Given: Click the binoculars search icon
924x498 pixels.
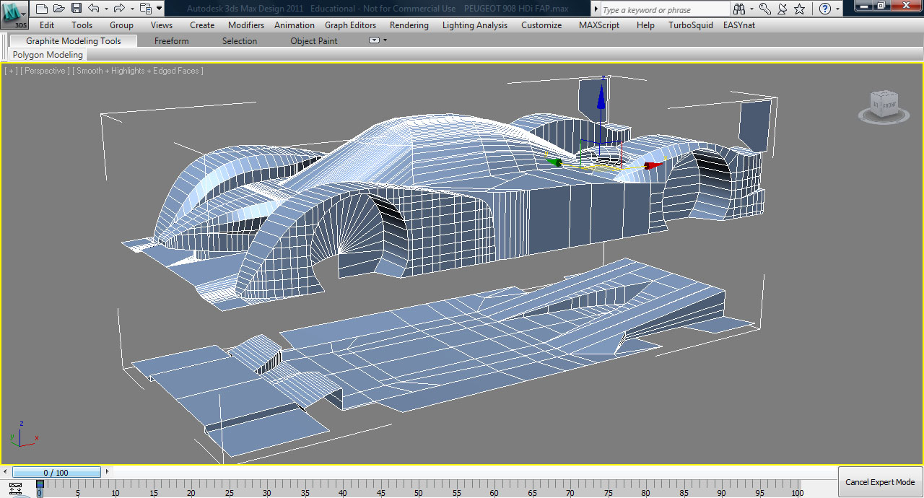Looking at the screenshot, I should [739, 9].
